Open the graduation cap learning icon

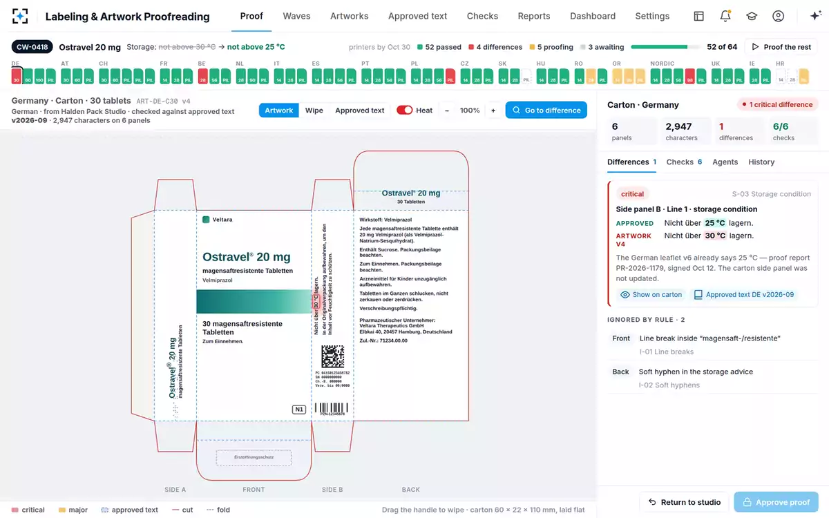point(752,16)
